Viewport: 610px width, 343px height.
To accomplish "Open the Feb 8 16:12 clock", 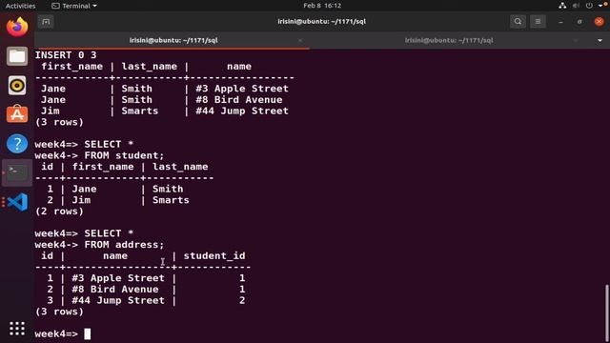I will (x=322, y=6).
